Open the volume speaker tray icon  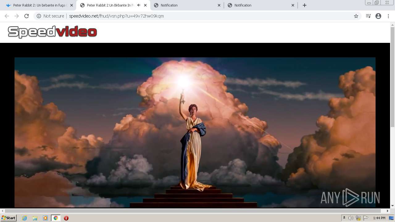point(351,218)
